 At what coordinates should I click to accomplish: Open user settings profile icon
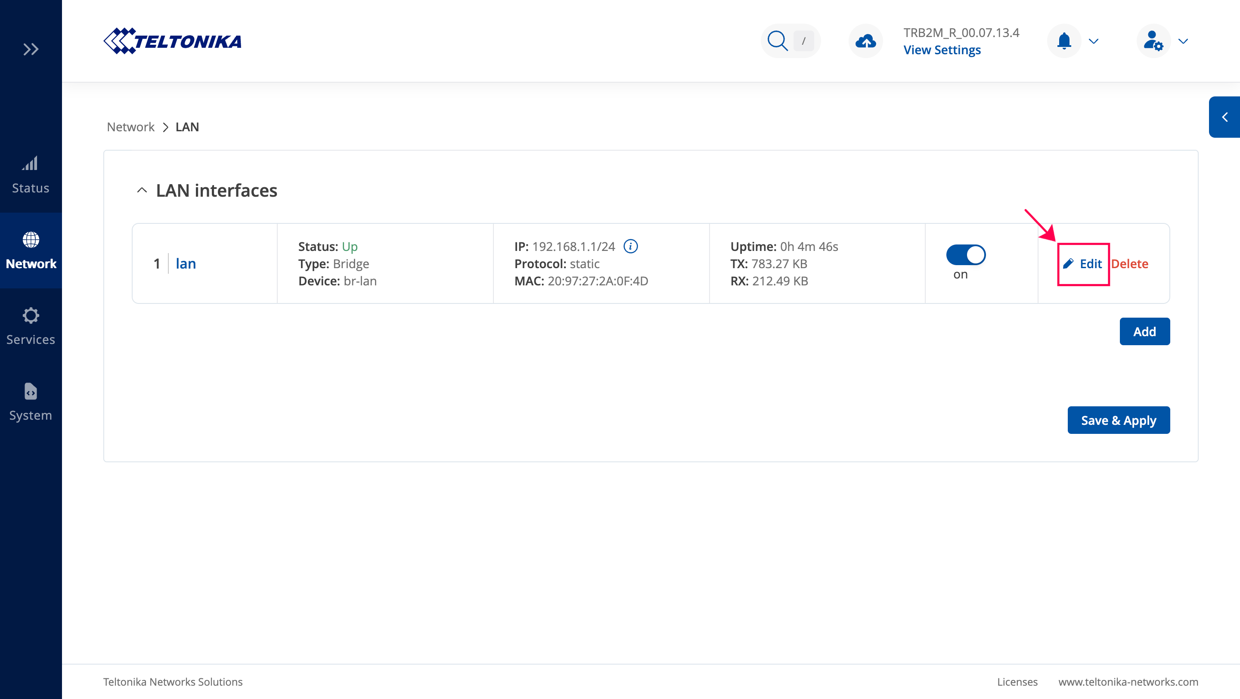pos(1153,41)
